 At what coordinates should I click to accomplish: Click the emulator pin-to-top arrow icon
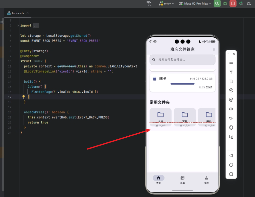point(231,72)
